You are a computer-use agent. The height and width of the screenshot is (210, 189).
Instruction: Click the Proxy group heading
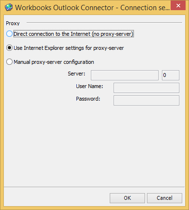(x=13, y=23)
